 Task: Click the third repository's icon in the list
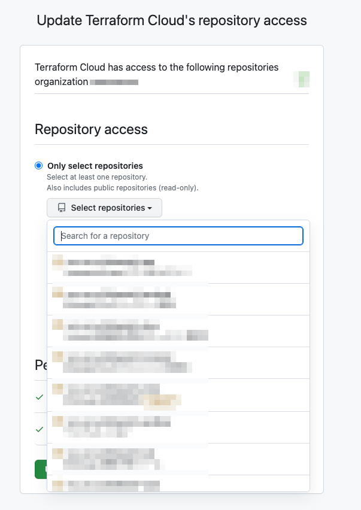point(57,324)
